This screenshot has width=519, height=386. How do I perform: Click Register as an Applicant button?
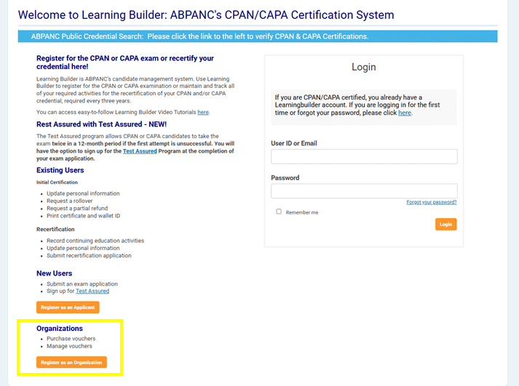pyautogui.click(x=68, y=307)
